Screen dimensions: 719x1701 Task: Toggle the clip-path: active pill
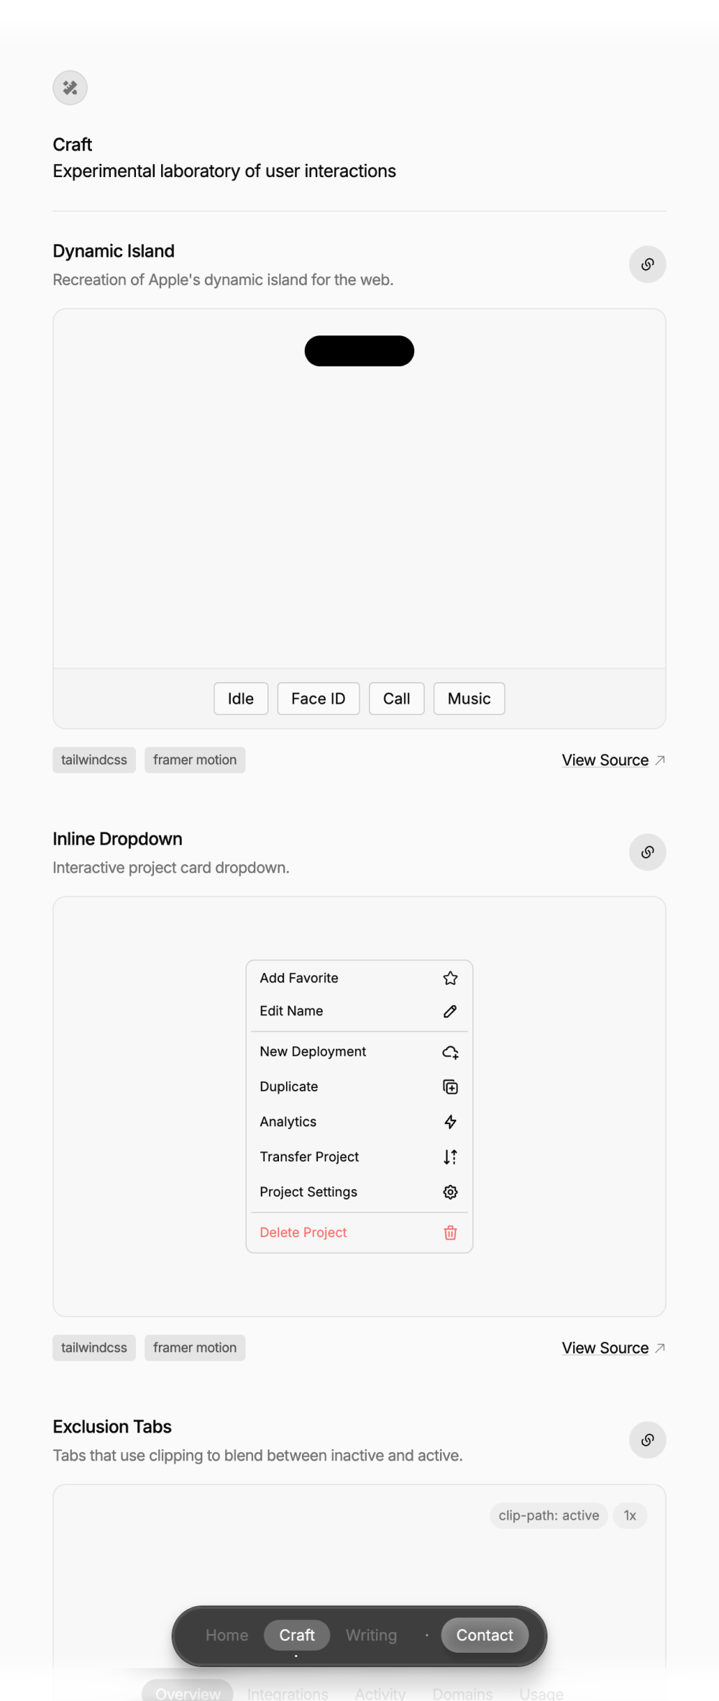[549, 1515]
